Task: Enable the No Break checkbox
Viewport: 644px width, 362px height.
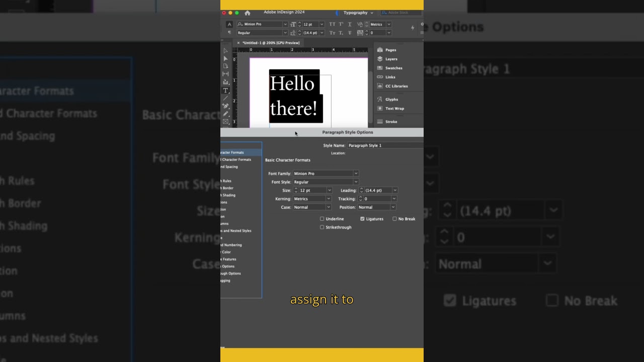Action: tap(394, 219)
